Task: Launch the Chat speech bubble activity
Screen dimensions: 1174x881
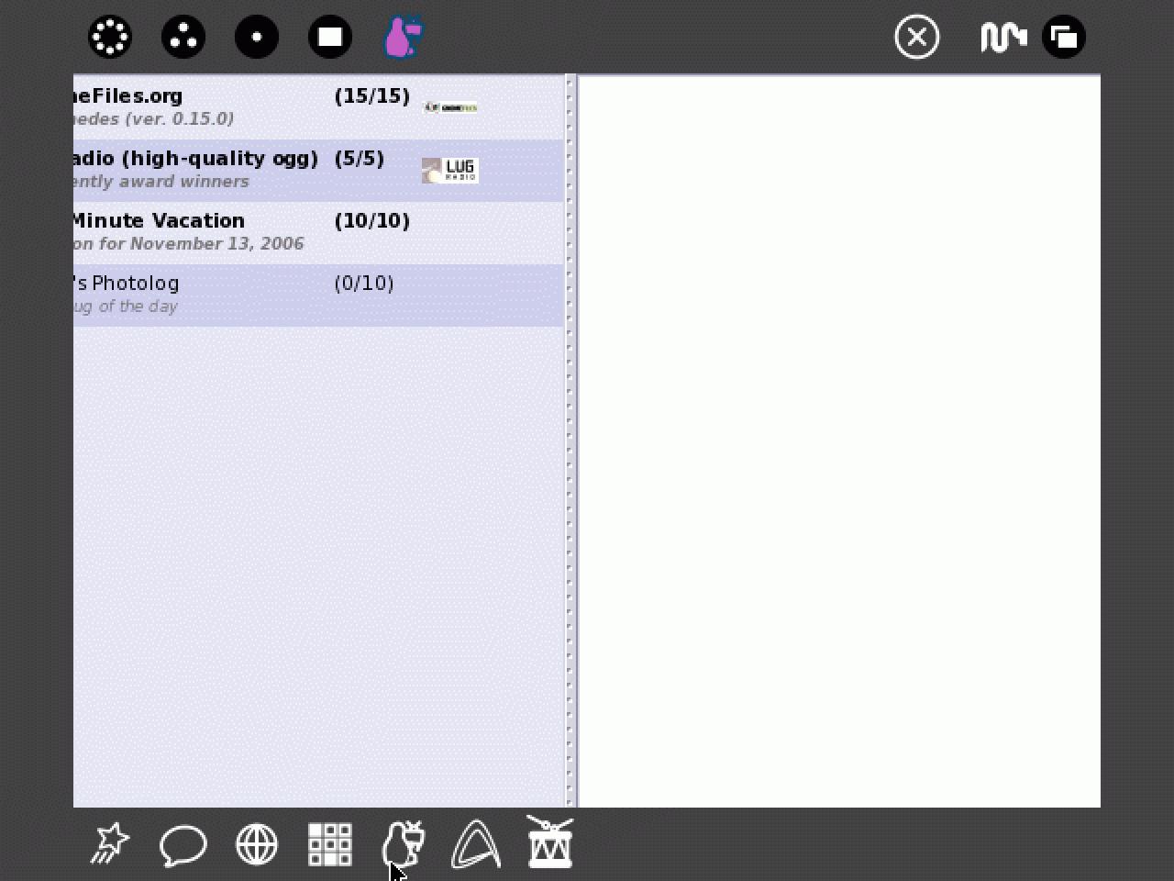Action: click(183, 845)
